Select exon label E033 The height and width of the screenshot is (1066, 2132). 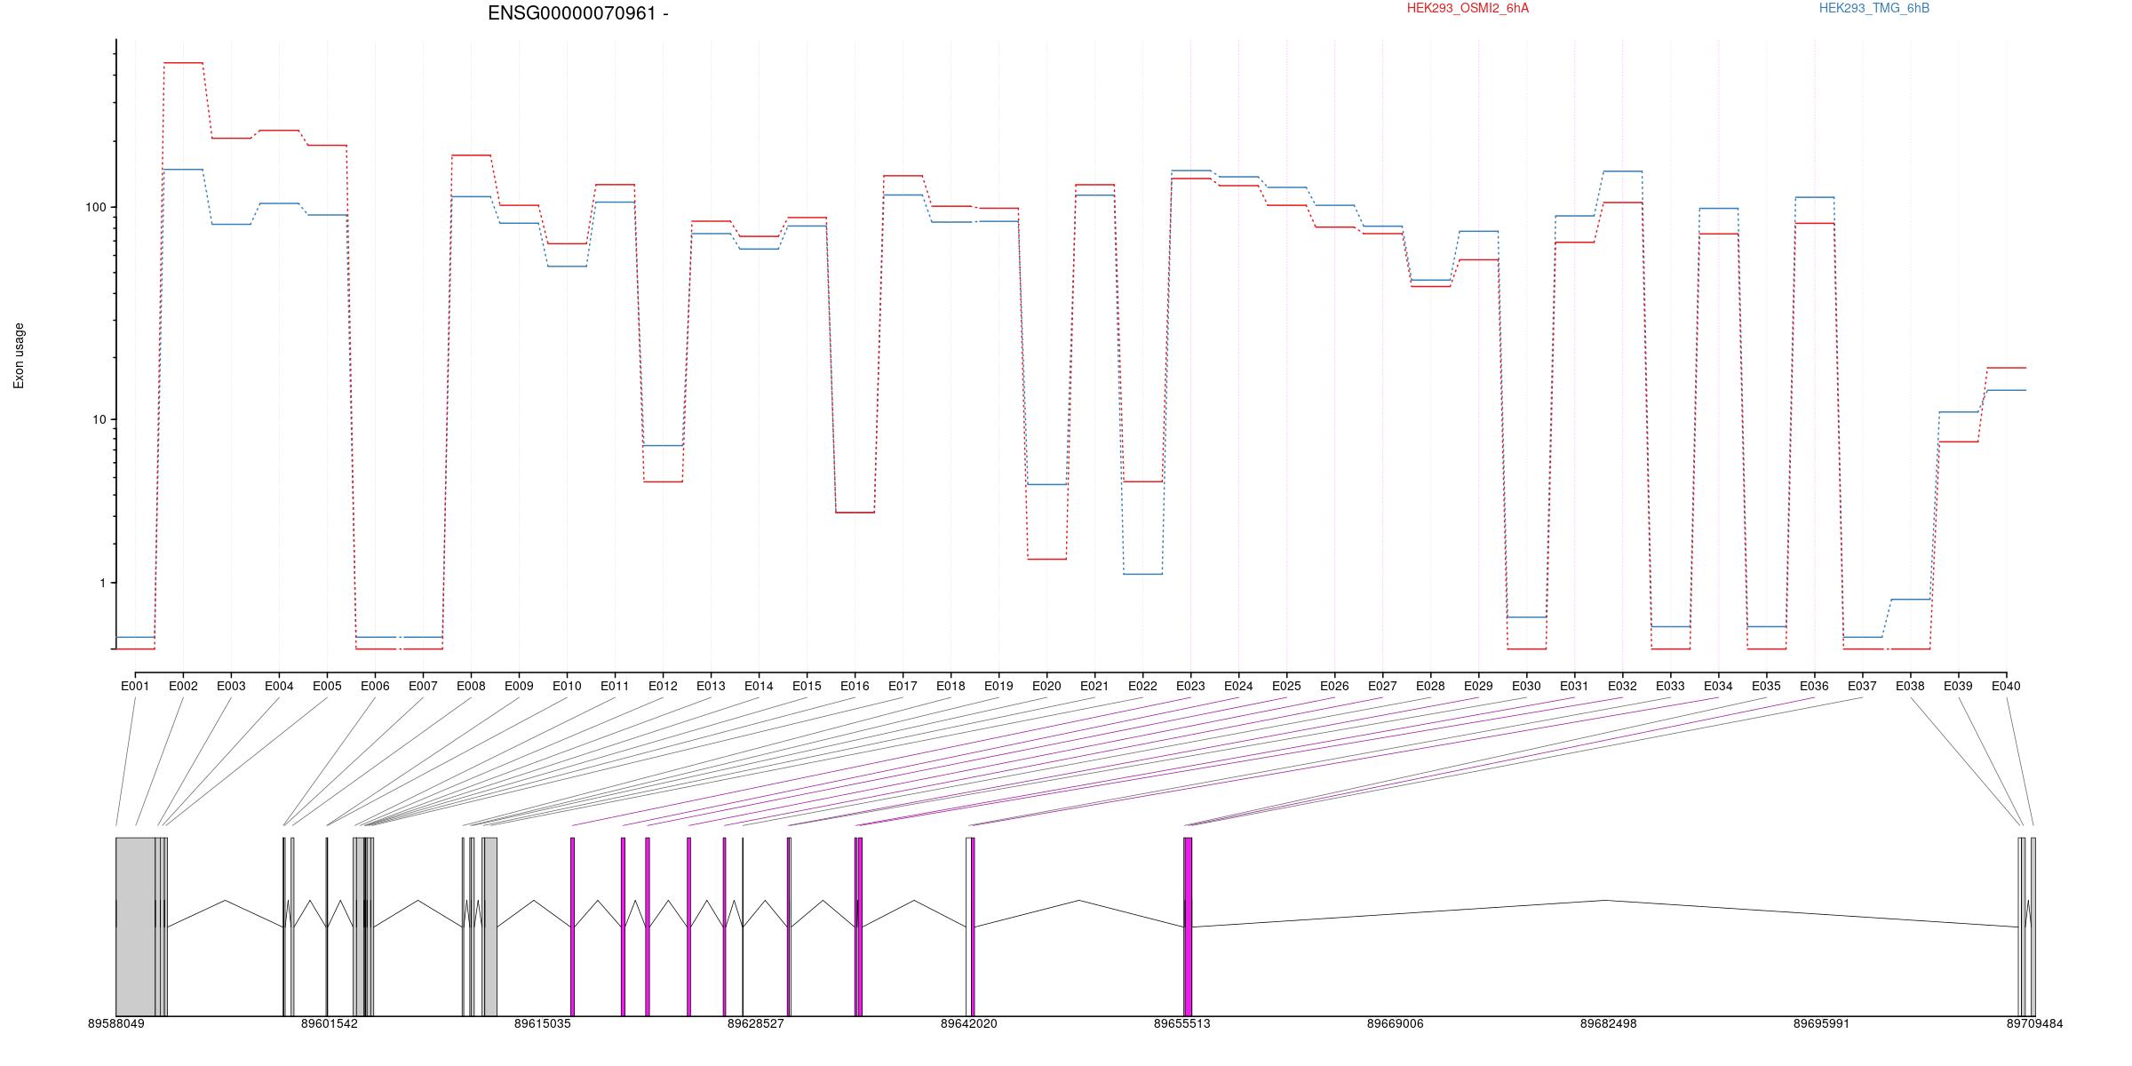point(1670,686)
